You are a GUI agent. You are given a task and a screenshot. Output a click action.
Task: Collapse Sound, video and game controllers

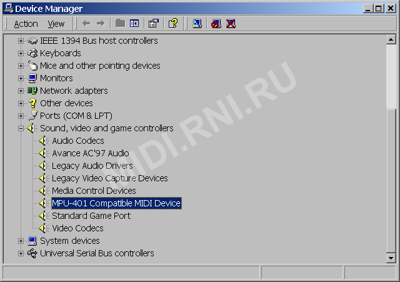[x=21, y=128]
